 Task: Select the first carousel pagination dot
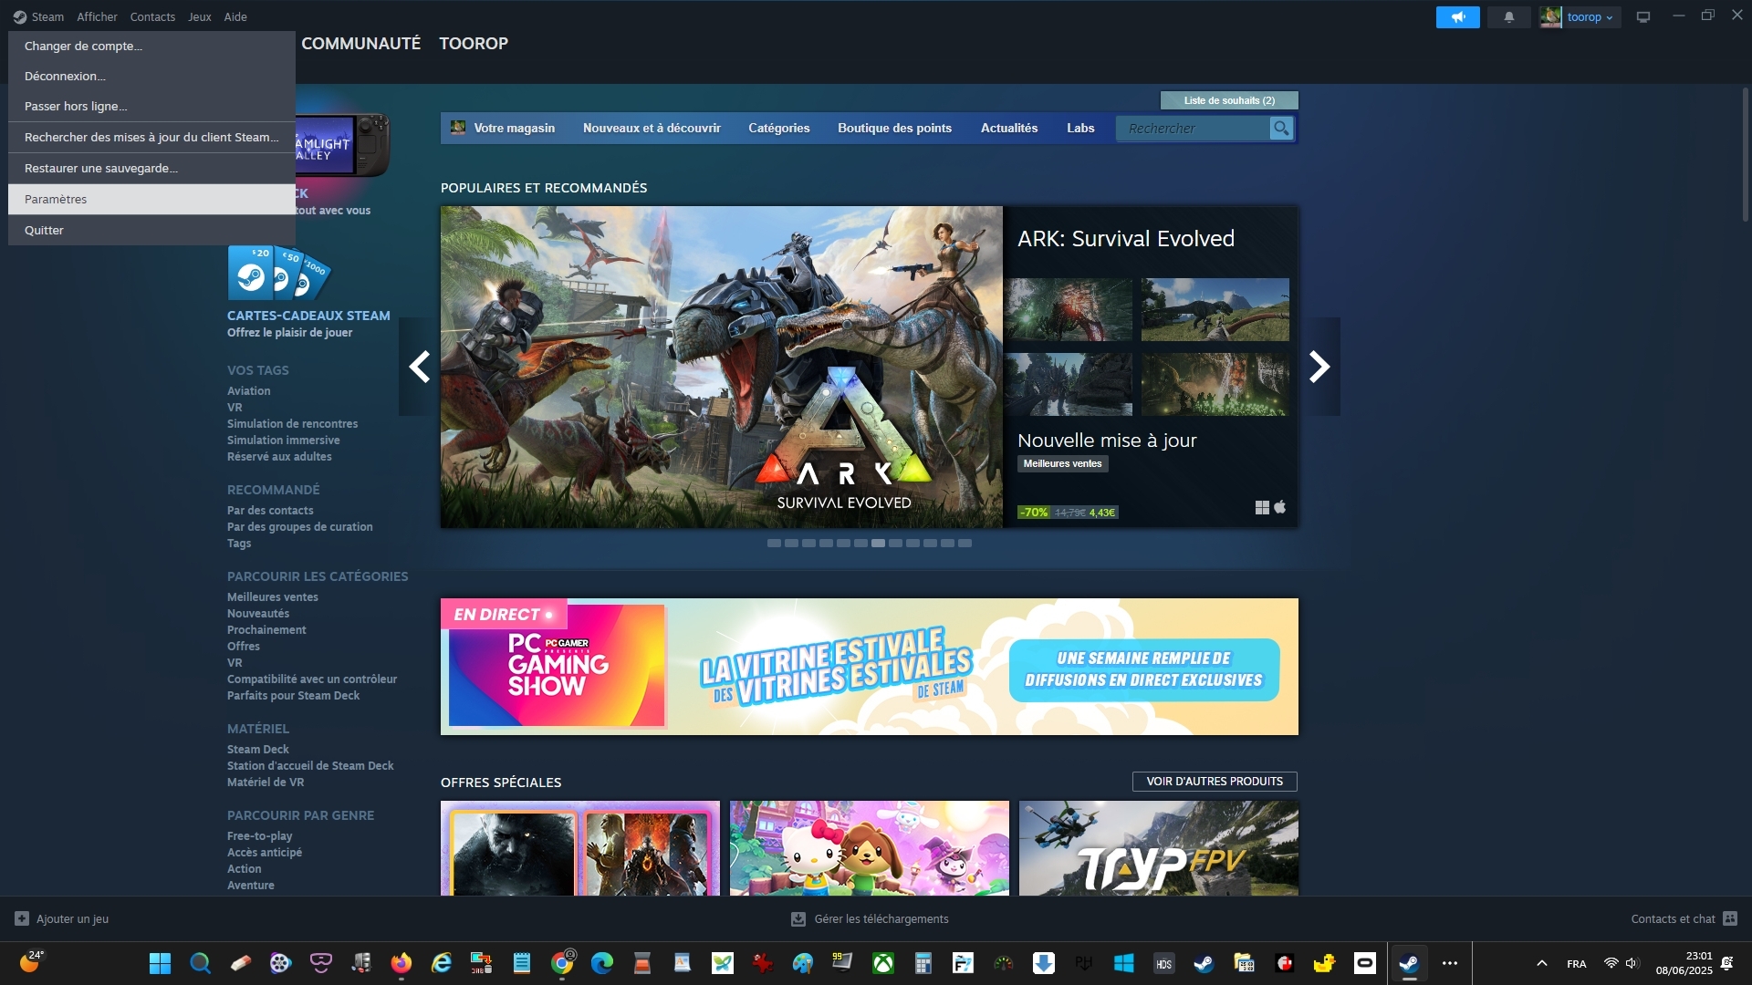pos(774,544)
